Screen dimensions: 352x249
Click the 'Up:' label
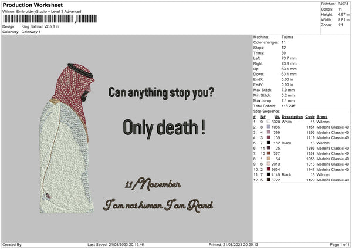tap(256, 69)
